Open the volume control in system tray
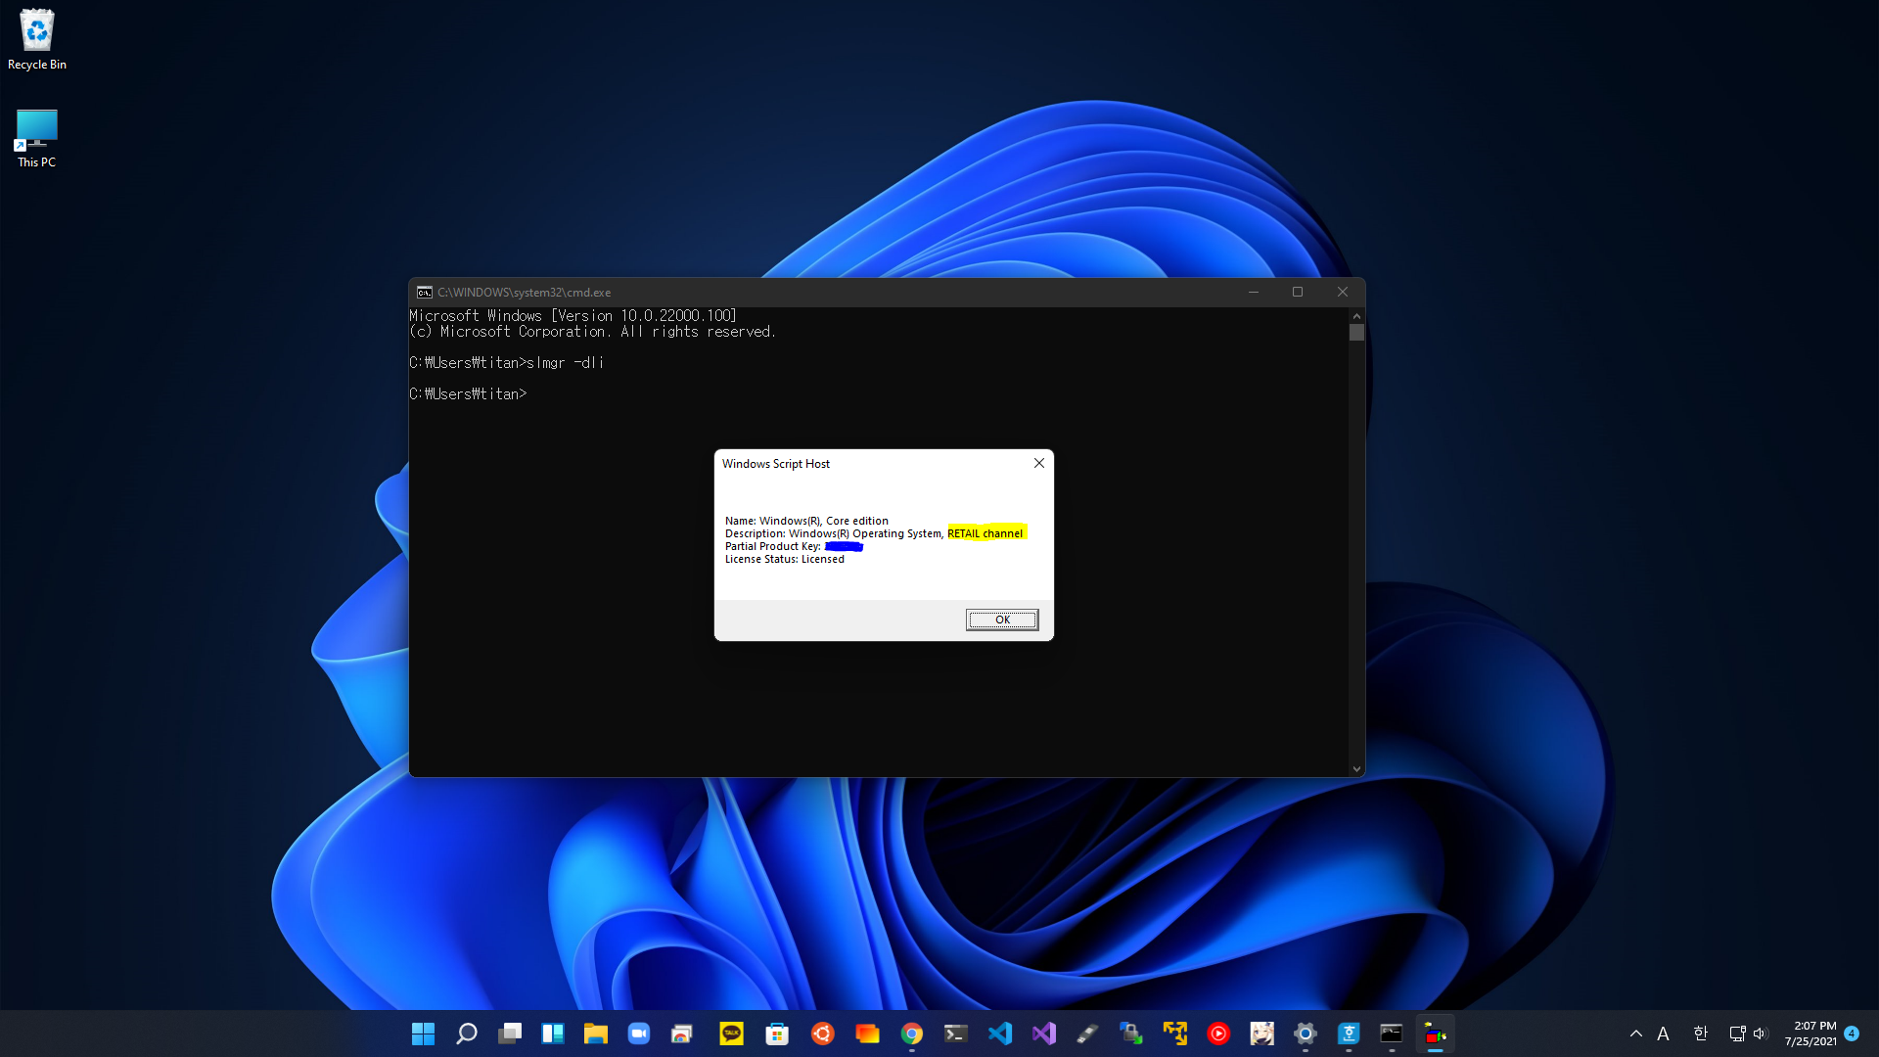 pos(1761,1034)
